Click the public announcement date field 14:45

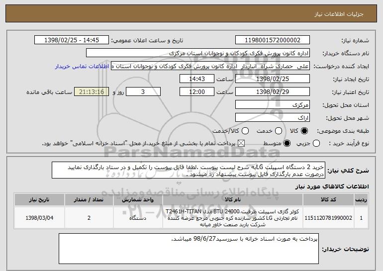72,40
